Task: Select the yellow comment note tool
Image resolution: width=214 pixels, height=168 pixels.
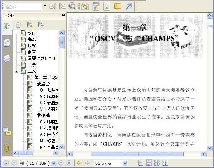Action: 118,6
